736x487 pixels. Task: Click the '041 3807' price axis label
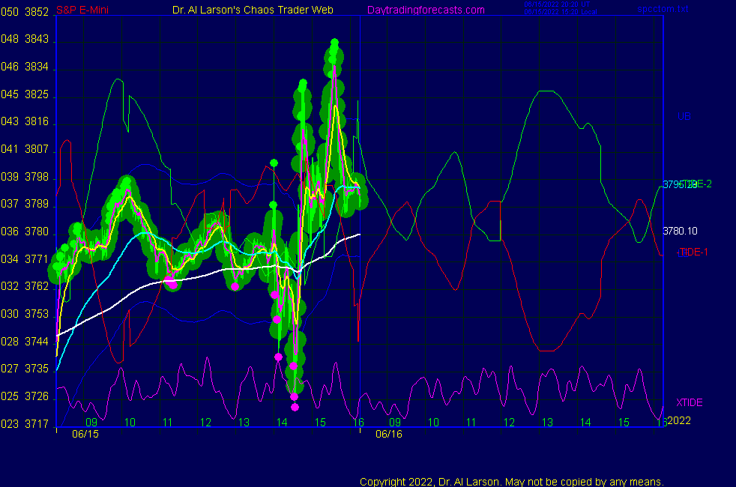click(x=25, y=149)
